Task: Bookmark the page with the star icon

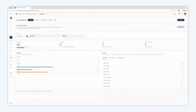Action: [174, 10]
